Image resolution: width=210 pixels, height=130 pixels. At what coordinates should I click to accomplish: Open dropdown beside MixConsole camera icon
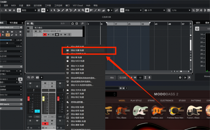tap(42, 77)
